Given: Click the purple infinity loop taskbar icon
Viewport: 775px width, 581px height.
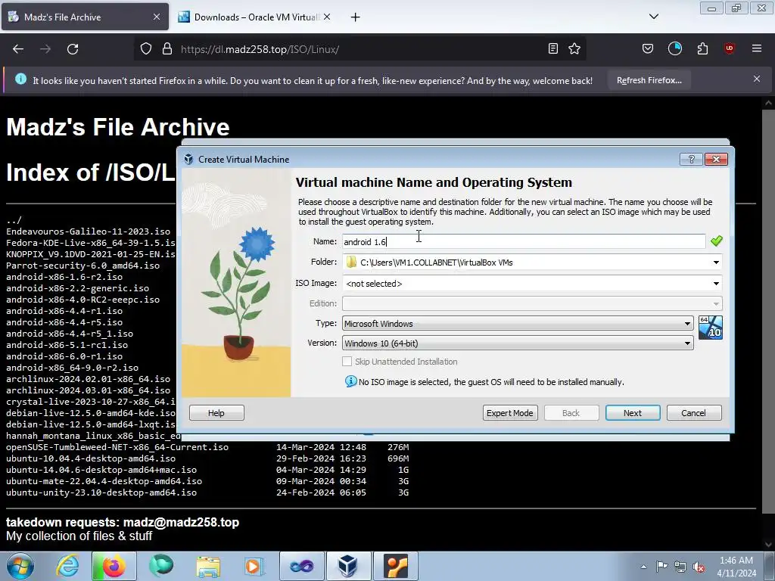Looking at the screenshot, I should (x=301, y=566).
